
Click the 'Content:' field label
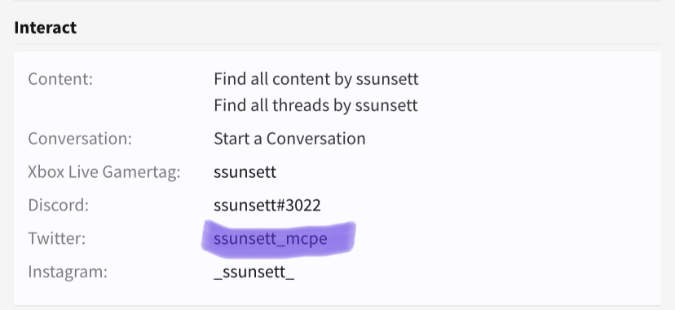click(x=60, y=79)
